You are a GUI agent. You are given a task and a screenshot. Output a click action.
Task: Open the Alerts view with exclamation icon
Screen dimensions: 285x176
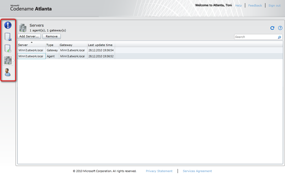[8, 25]
